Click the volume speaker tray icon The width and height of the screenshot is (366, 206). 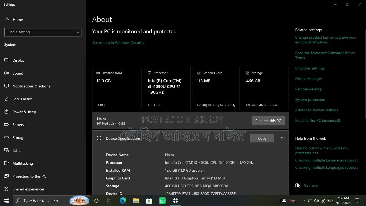tap(316, 201)
